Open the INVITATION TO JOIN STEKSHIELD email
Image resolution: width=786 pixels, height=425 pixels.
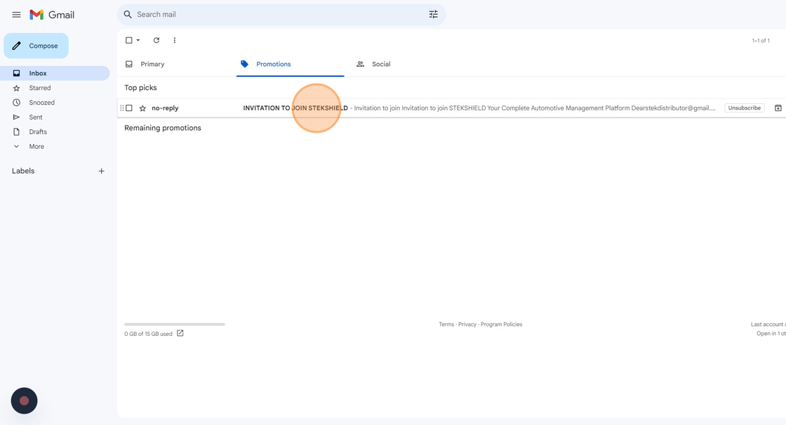[295, 108]
